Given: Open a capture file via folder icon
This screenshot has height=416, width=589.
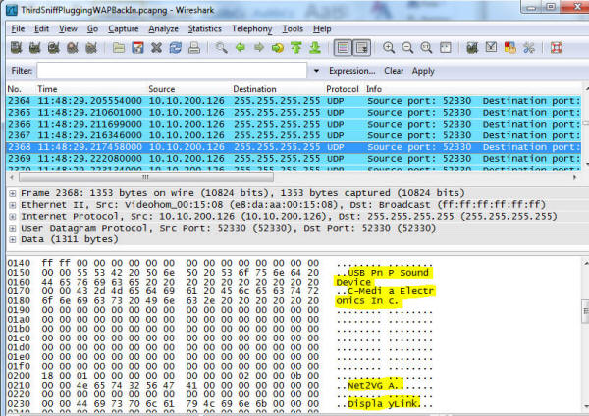Looking at the screenshot, I should 119,48.
